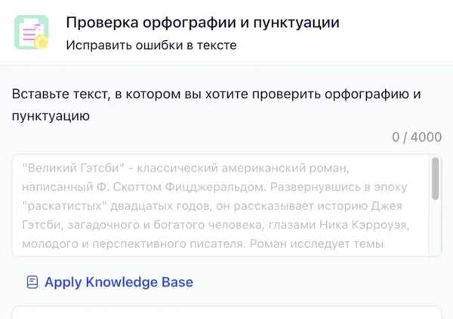Click the placeholder line starting with "раскатистых"
Viewport: 453px width, 319px height.
pyautogui.click(x=211, y=206)
